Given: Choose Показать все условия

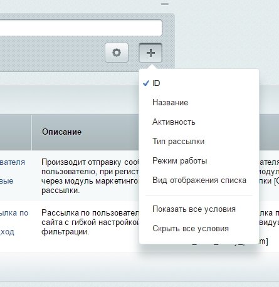Looking at the screenshot, I should pos(199,209).
